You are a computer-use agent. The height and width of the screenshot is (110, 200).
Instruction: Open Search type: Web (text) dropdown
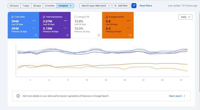point(95,6)
